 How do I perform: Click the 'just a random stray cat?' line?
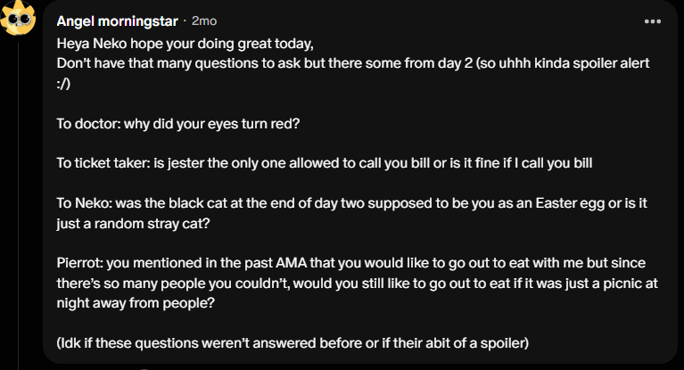[x=133, y=224]
